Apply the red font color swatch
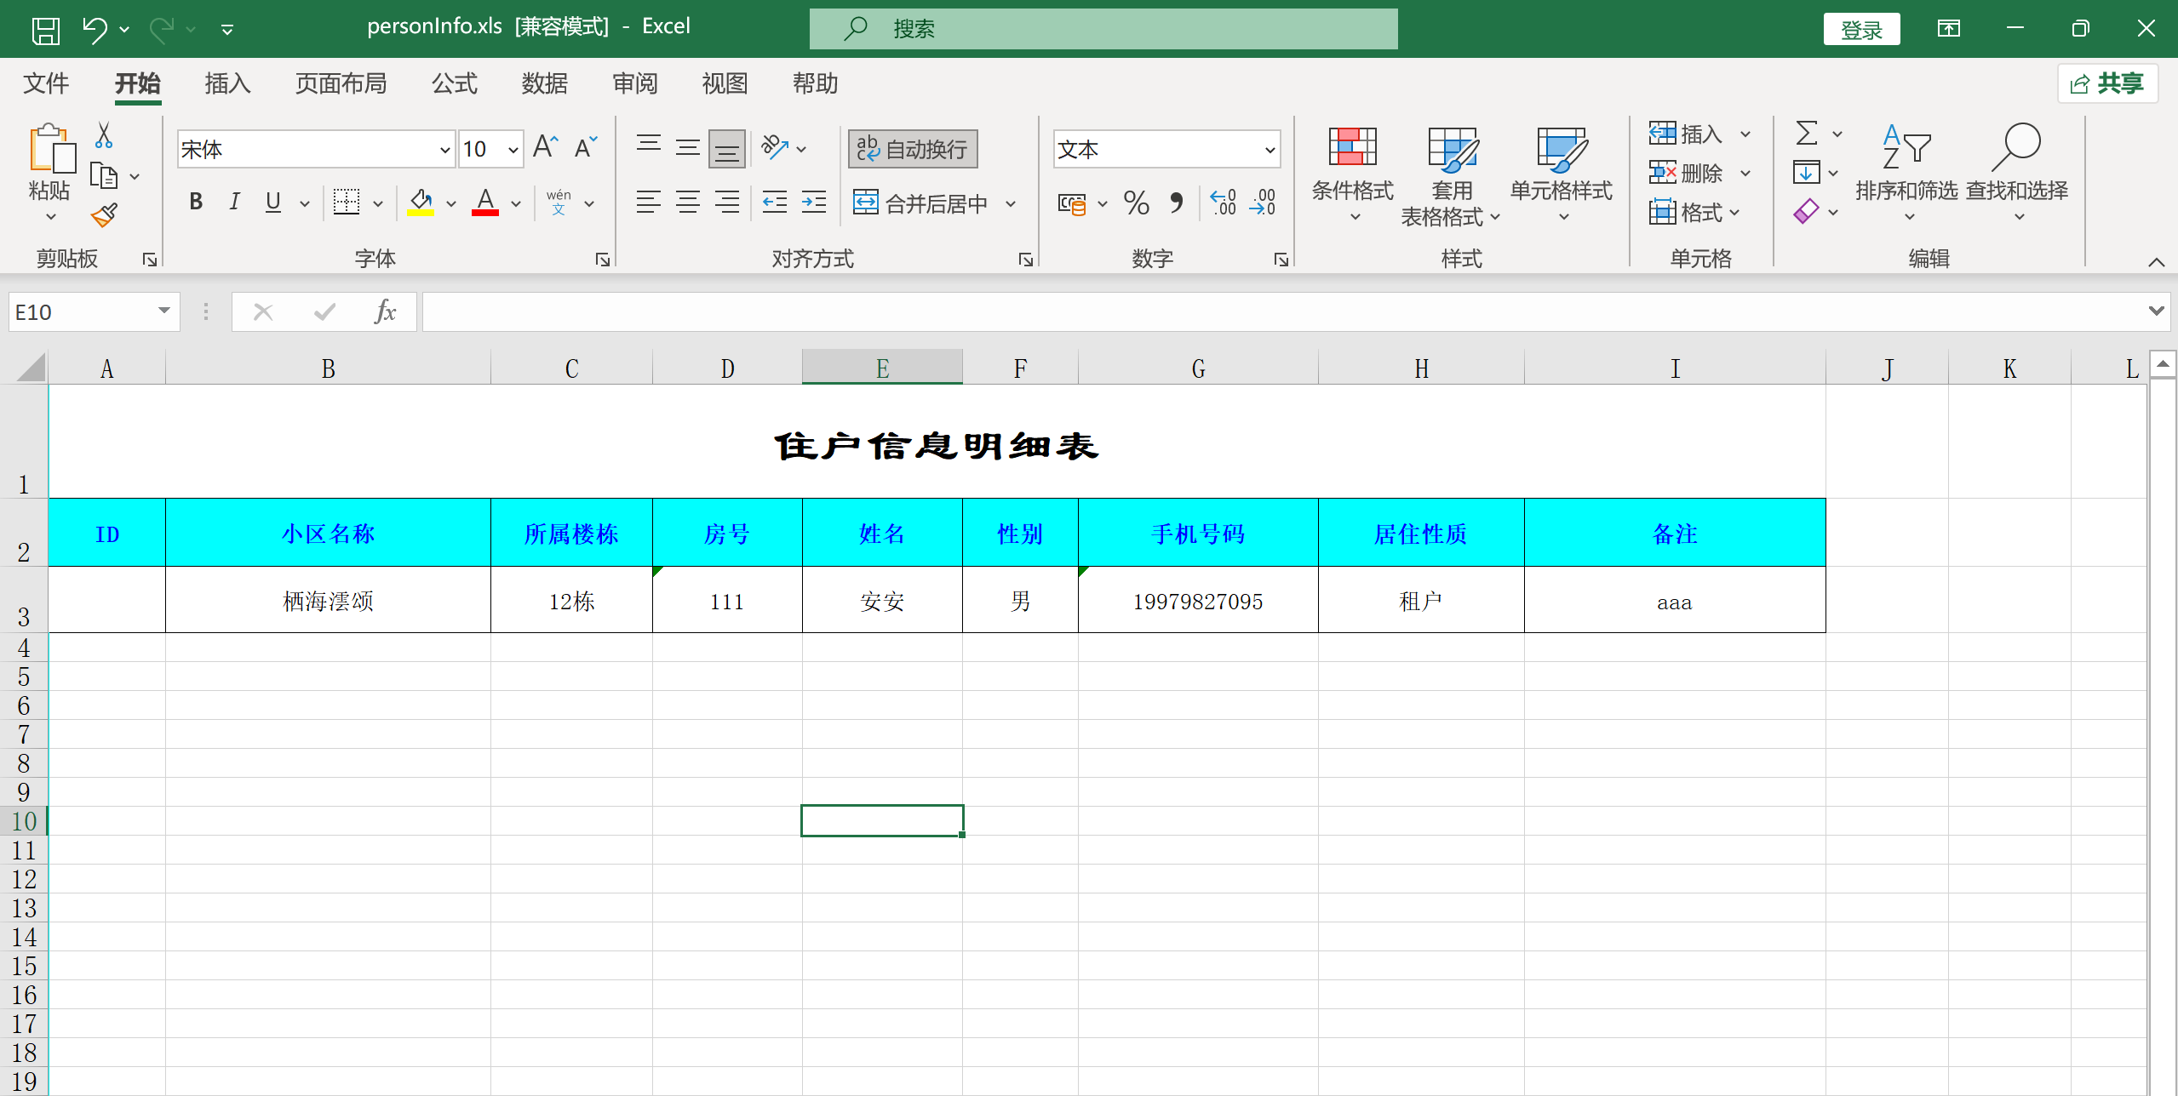 pos(485,203)
